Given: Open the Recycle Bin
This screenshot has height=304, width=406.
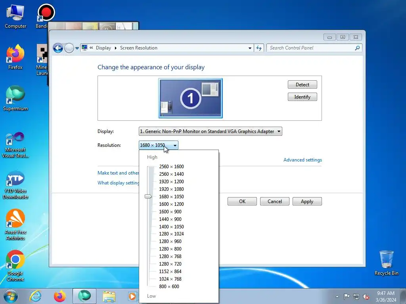Looking at the screenshot, I should (x=386, y=263).
